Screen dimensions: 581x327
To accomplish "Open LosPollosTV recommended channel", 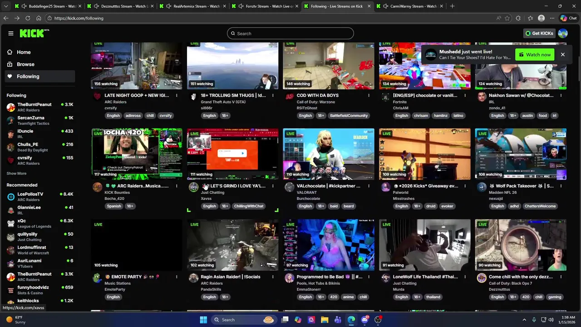I will (39, 197).
